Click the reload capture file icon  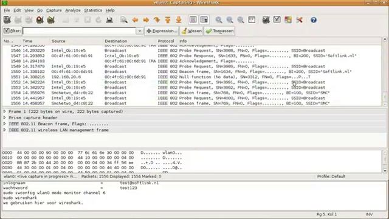click(98, 20)
